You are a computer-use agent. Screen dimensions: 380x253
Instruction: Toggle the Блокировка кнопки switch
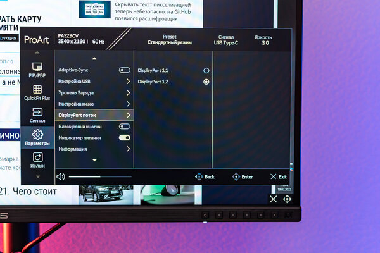[125, 126]
